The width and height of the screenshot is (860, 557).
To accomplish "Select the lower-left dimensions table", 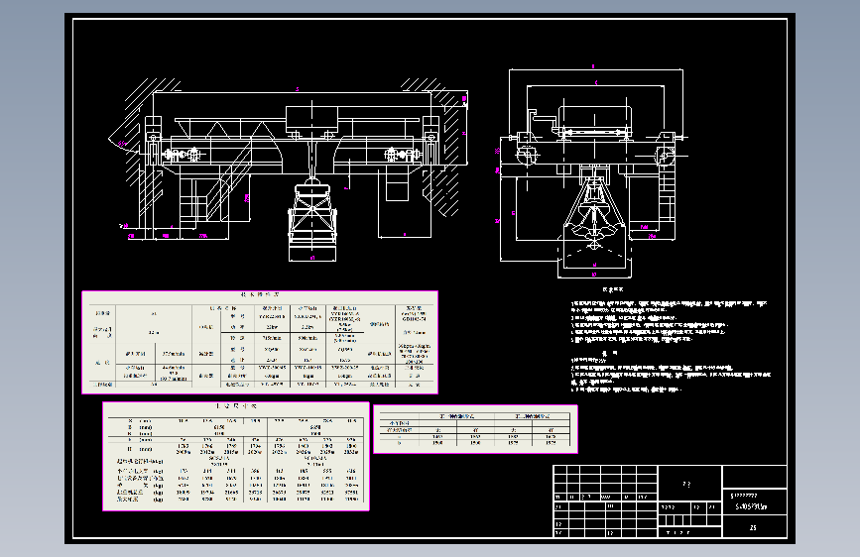I will (236, 456).
